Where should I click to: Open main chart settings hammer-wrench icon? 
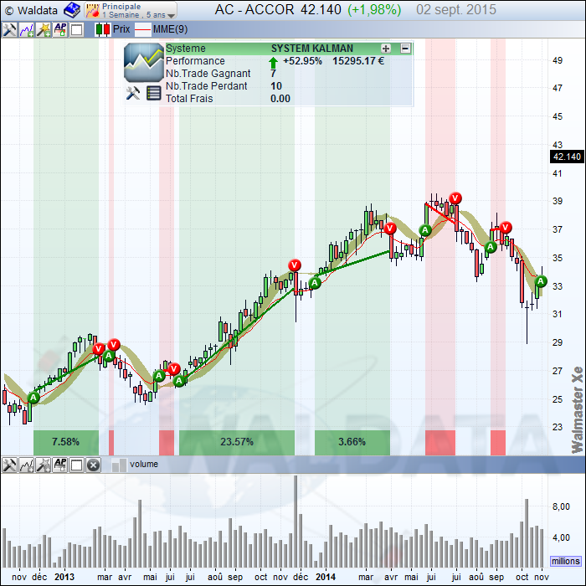click(9, 29)
